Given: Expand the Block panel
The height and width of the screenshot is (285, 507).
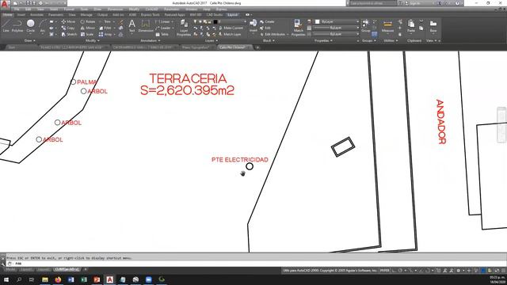Looking at the screenshot, I should point(269,40).
